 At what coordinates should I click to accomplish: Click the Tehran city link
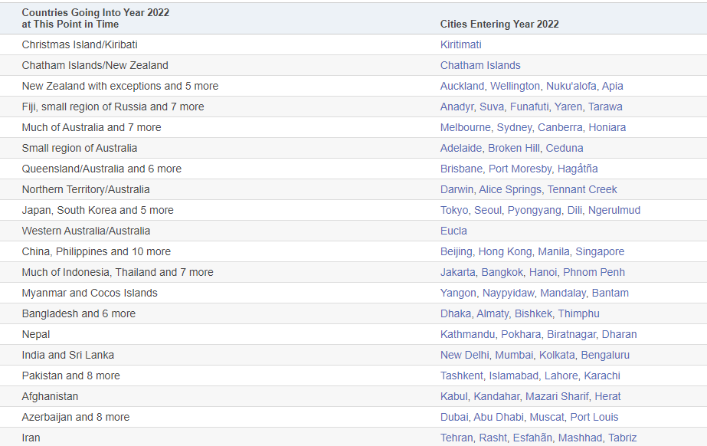[x=457, y=438]
